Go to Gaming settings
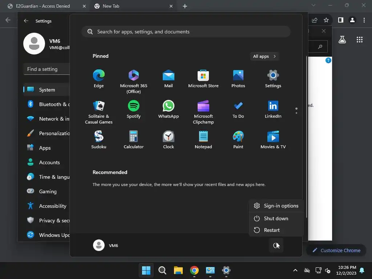This screenshot has width=372, height=279. (46, 191)
